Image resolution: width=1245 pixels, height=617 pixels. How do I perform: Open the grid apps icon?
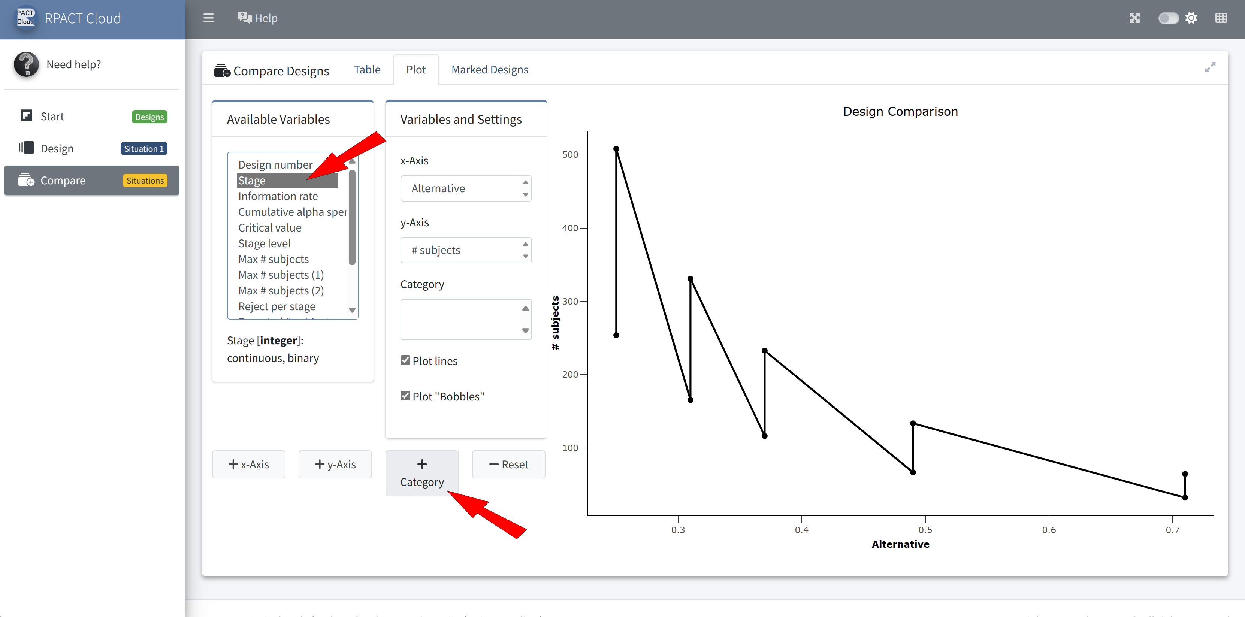(x=1221, y=18)
